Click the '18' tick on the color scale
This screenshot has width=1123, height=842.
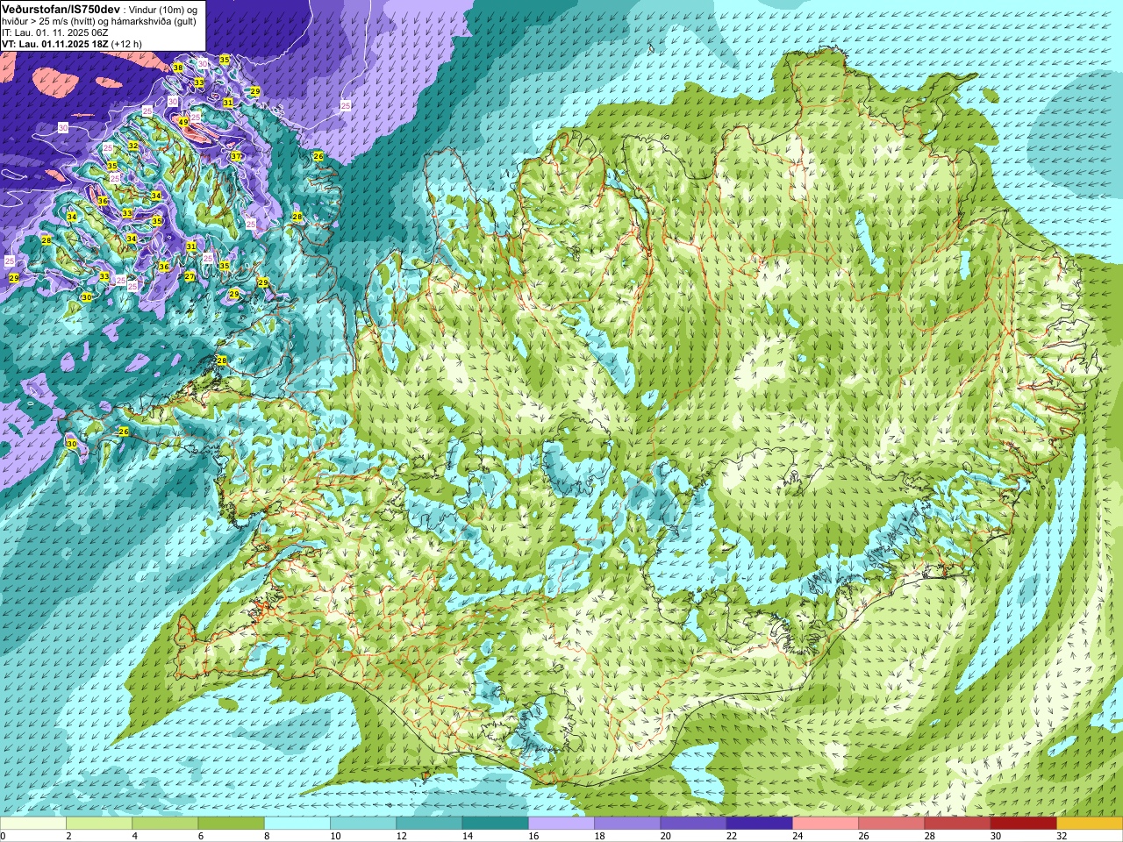tap(599, 836)
